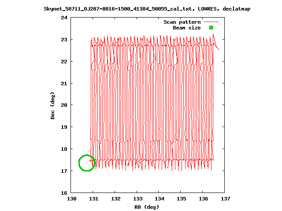Click the 18 tick label on Dec axis
Image resolution: width=282 pixels, height=211 pixels.
[x=64, y=149]
